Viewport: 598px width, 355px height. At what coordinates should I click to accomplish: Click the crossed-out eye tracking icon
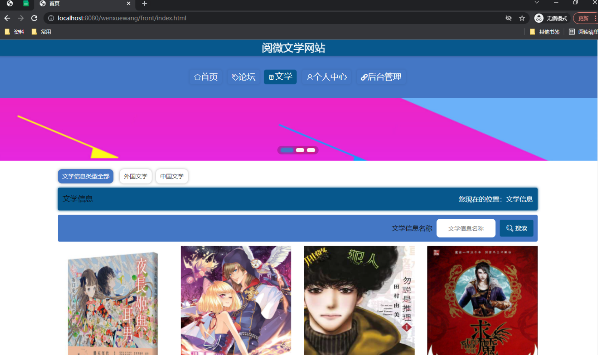[x=508, y=18]
